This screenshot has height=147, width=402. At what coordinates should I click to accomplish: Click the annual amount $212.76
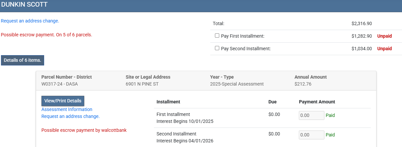[x=303, y=84]
